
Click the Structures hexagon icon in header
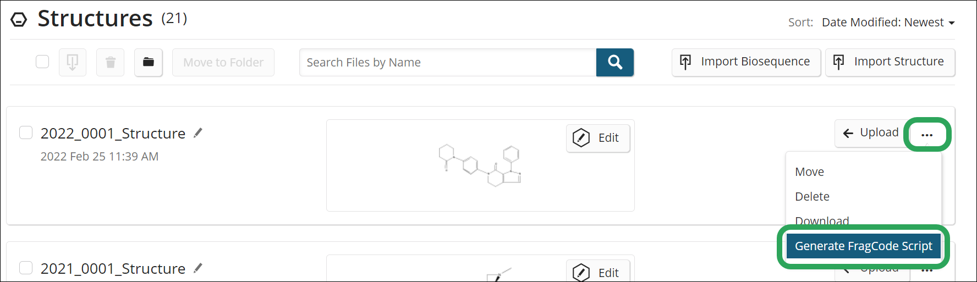point(19,20)
